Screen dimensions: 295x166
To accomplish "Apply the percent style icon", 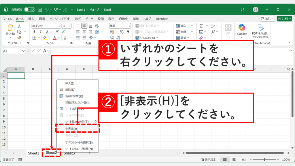I will coord(121,32).
